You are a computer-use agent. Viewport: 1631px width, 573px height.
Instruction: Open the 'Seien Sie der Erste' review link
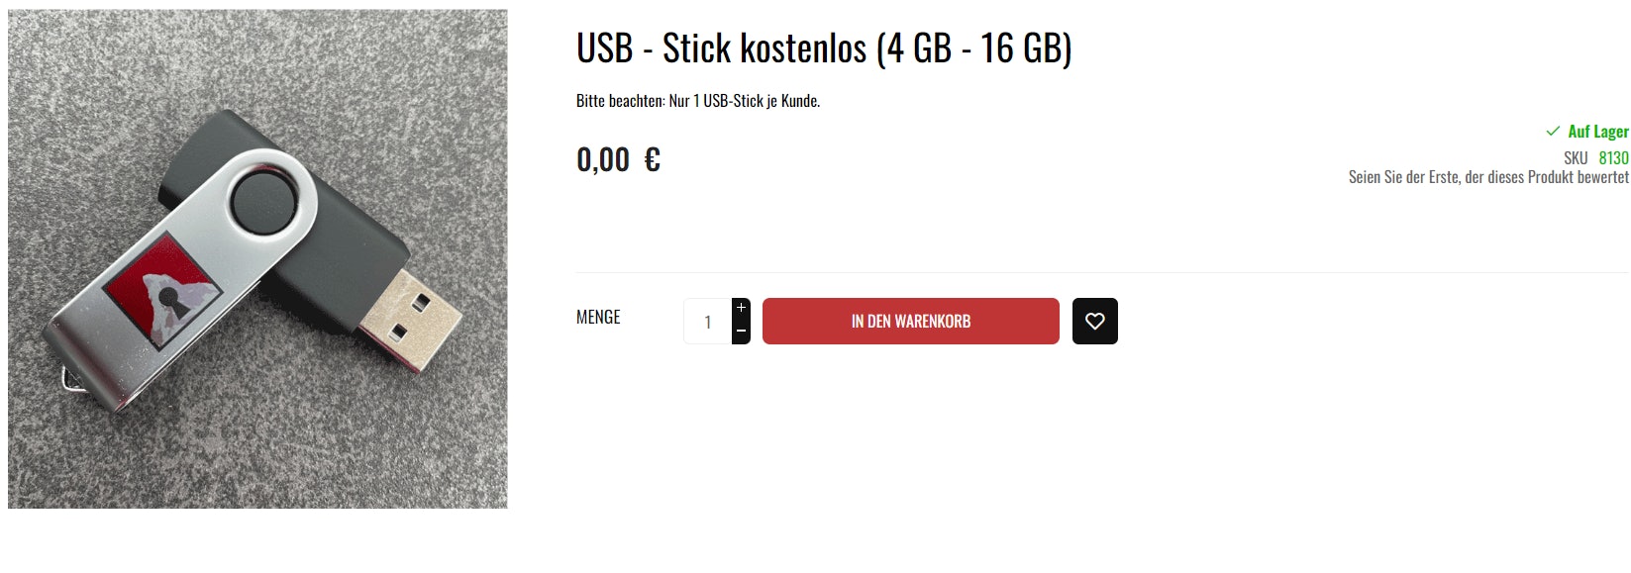point(1487,177)
